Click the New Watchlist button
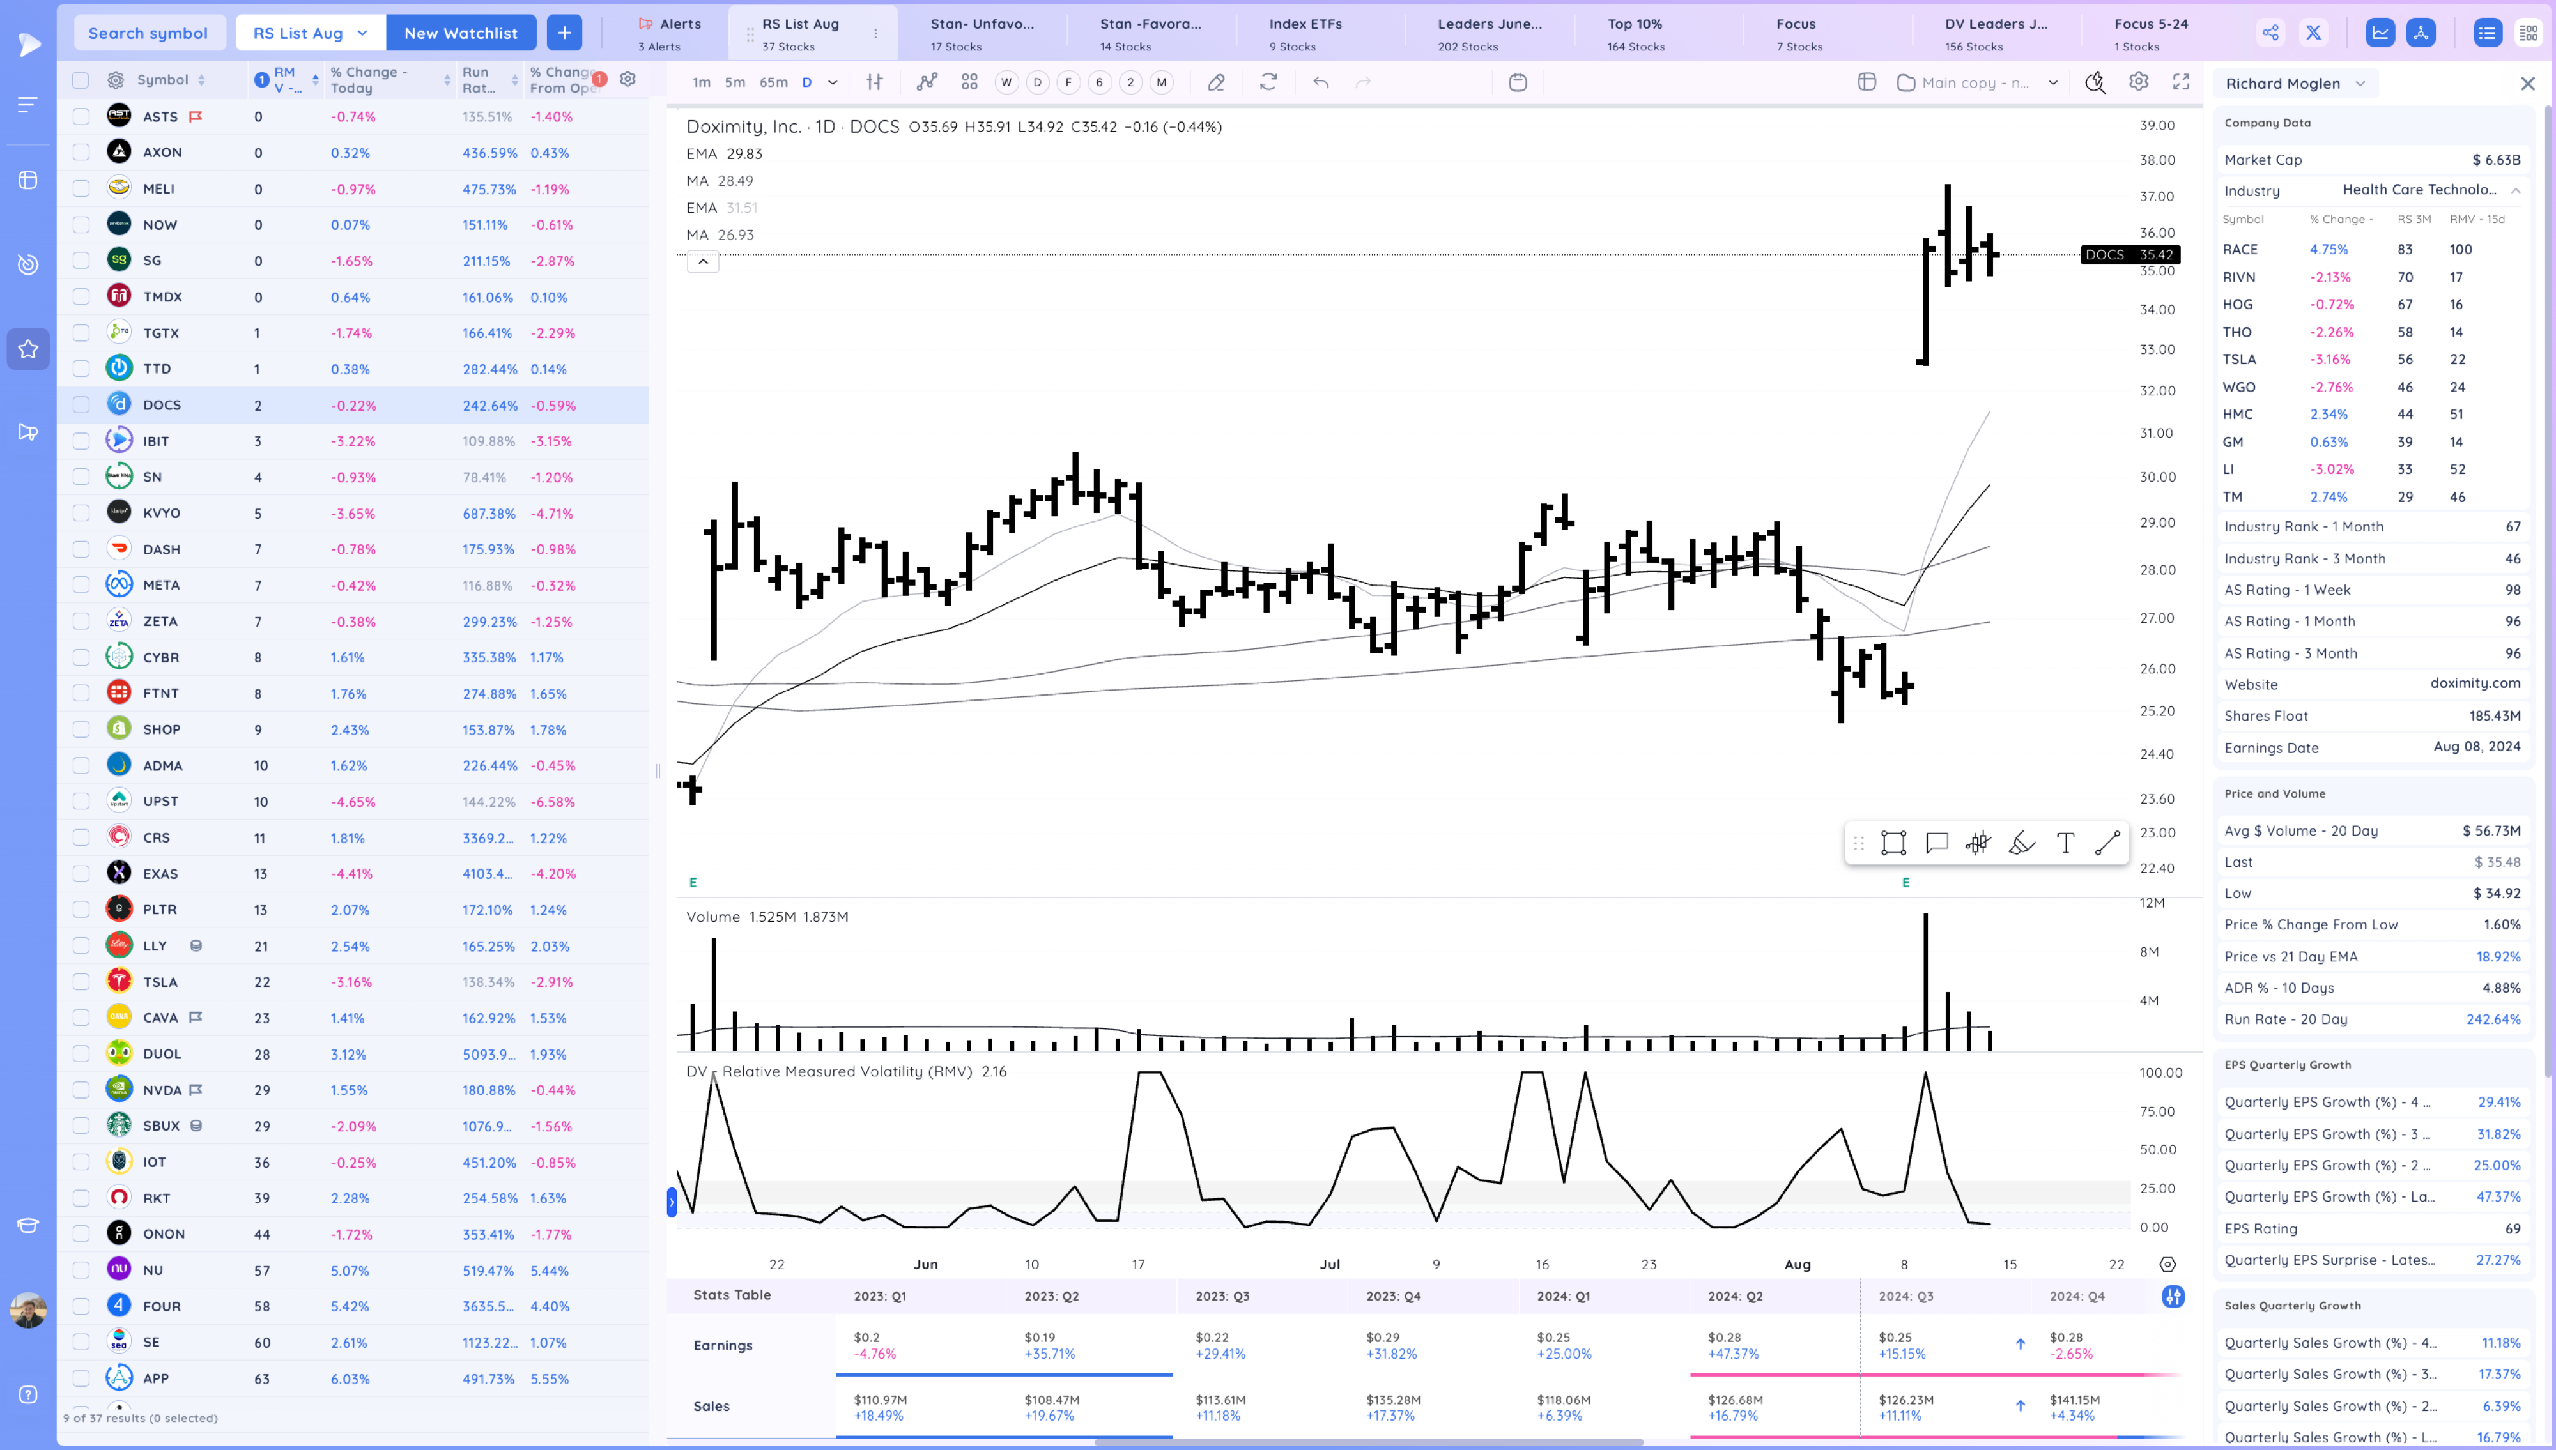The height and width of the screenshot is (1450, 2556). [x=460, y=33]
